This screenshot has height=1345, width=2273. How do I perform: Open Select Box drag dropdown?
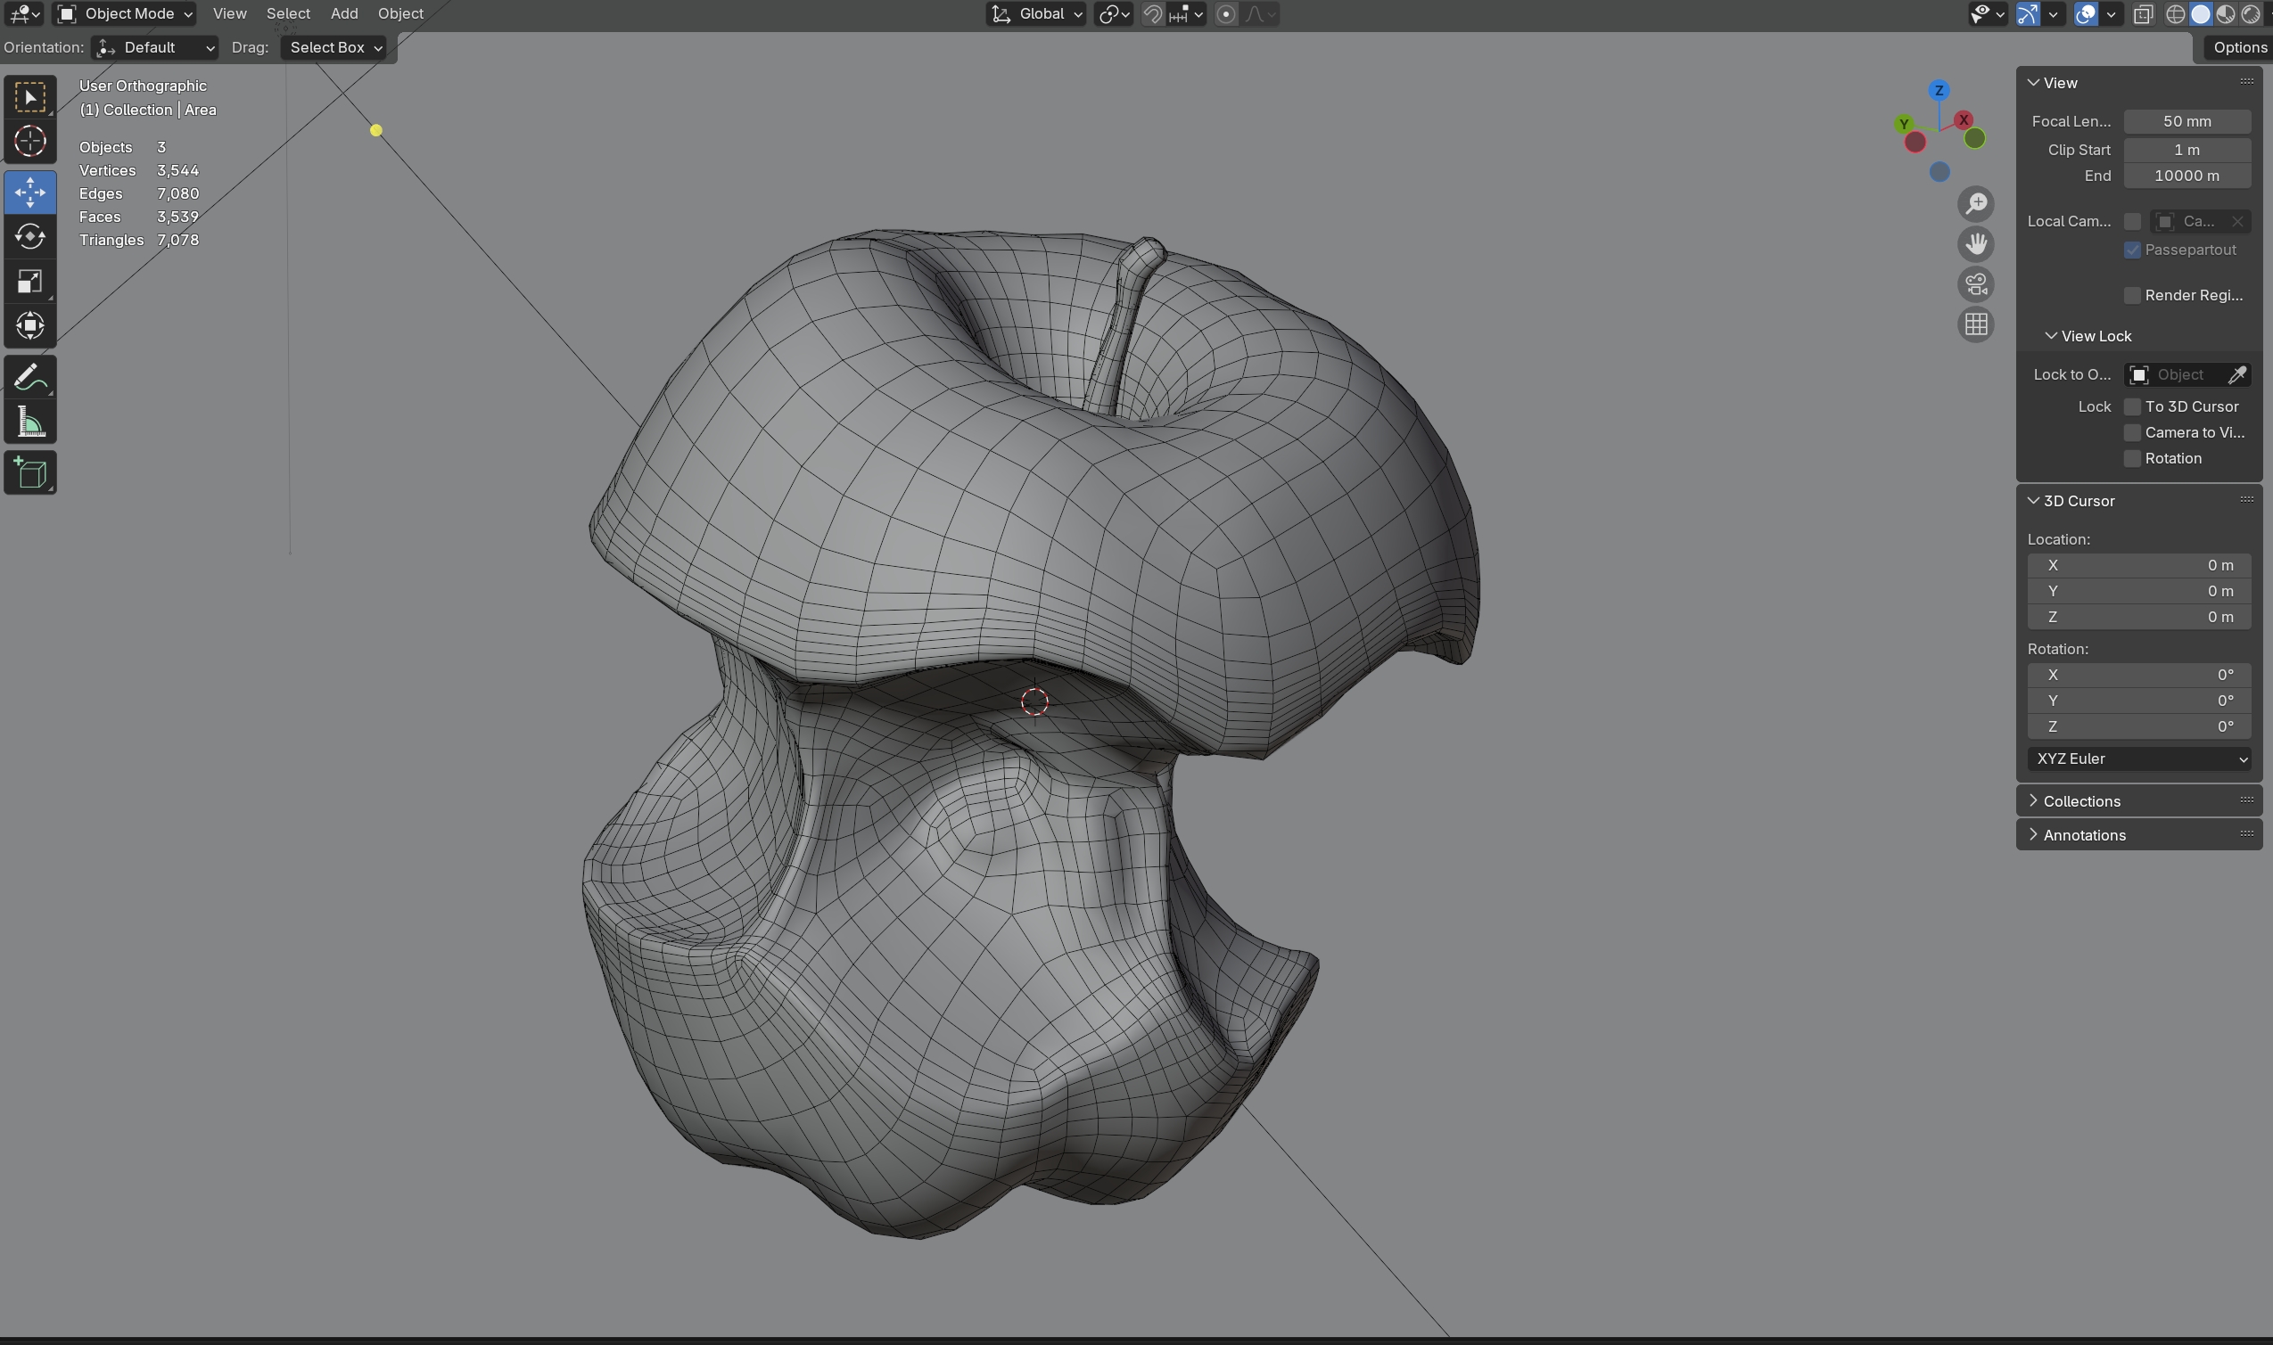tap(335, 47)
